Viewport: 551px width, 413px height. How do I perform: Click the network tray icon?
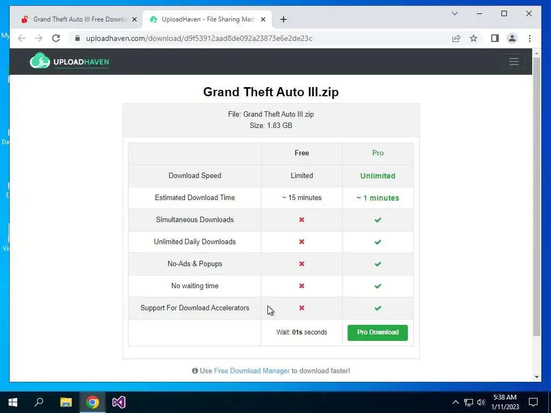[469, 402]
